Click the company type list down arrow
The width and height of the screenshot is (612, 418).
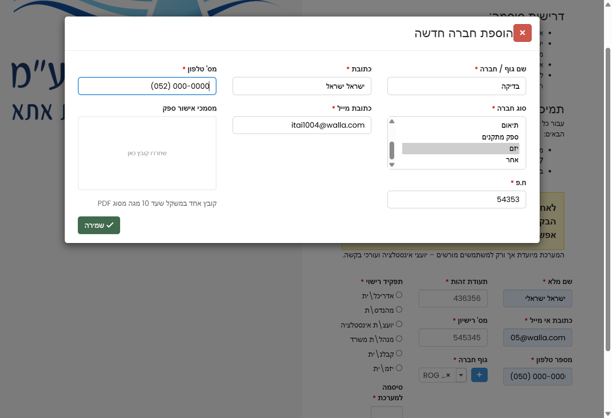tap(392, 165)
